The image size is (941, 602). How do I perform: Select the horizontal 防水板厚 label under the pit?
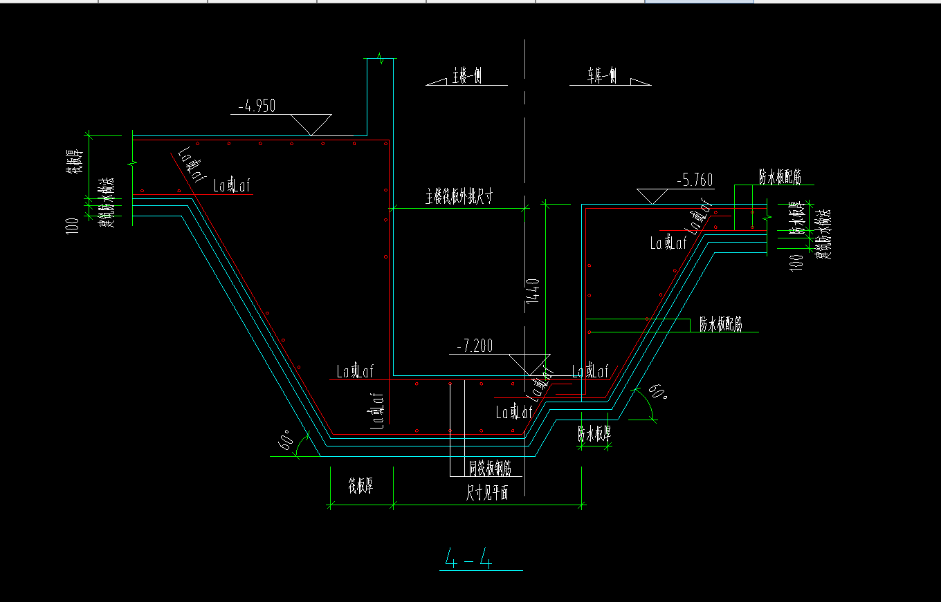click(x=595, y=434)
